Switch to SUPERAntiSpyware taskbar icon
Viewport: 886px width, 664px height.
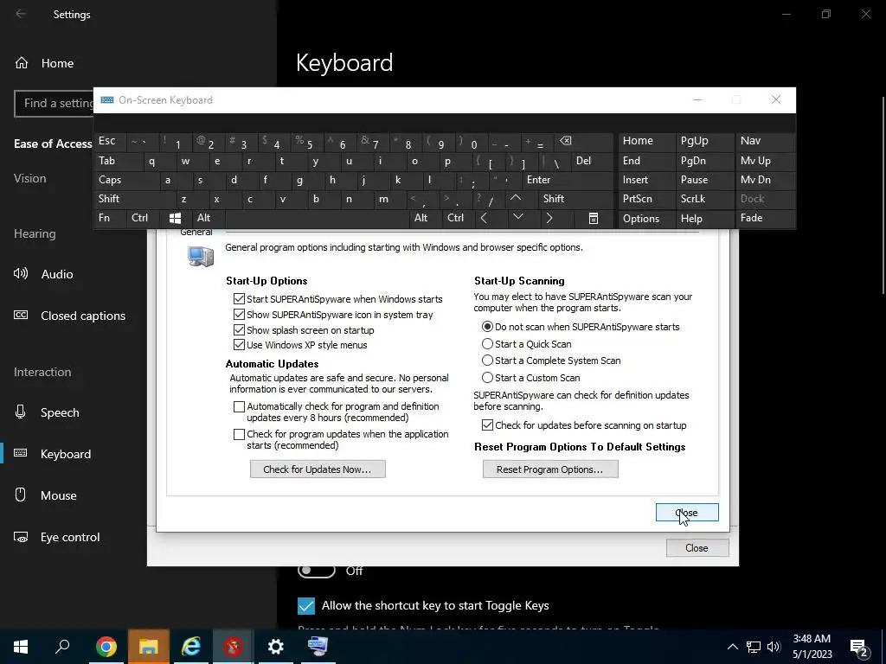pyautogui.click(x=233, y=647)
